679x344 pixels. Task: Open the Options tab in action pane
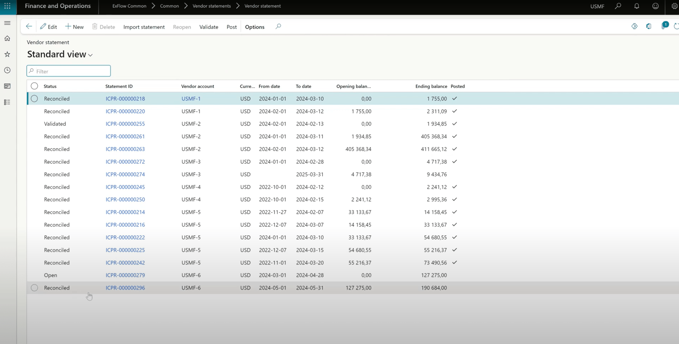[x=255, y=27]
